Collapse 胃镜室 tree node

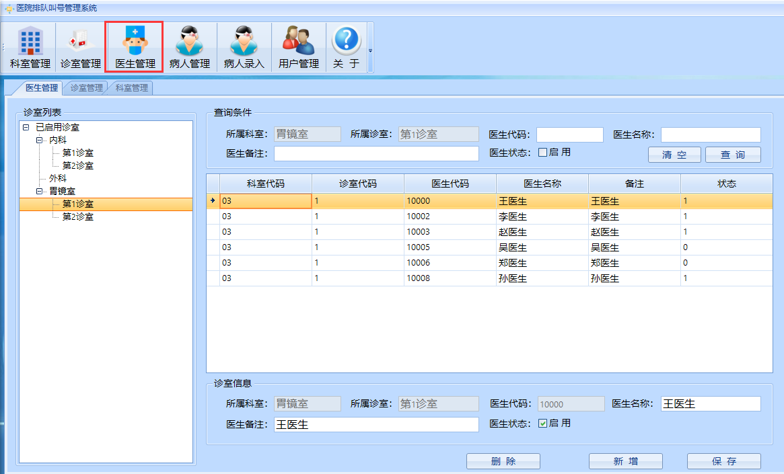click(40, 192)
